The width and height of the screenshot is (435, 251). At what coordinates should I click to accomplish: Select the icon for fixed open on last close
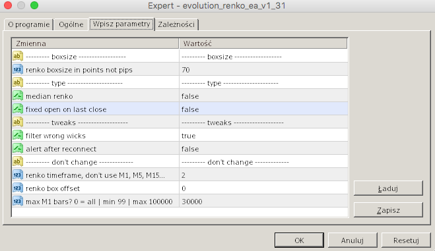tap(18, 109)
